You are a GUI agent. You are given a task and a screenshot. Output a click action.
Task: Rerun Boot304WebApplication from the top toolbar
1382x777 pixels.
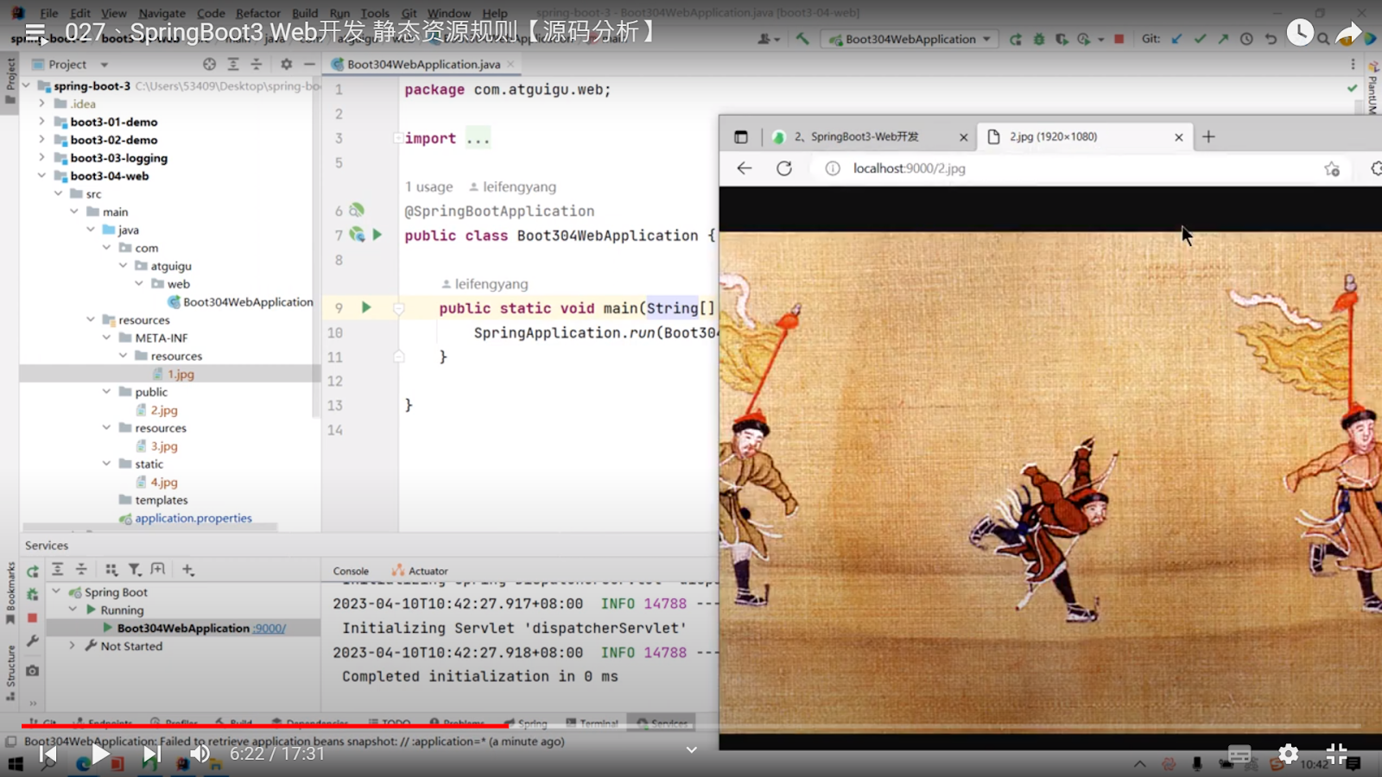click(x=1016, y=39)
